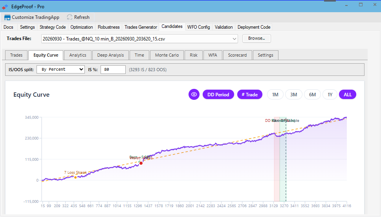Screen dimensions: 381x217
Task: Switch to the Robustness tab
Action: pos(109,27)
